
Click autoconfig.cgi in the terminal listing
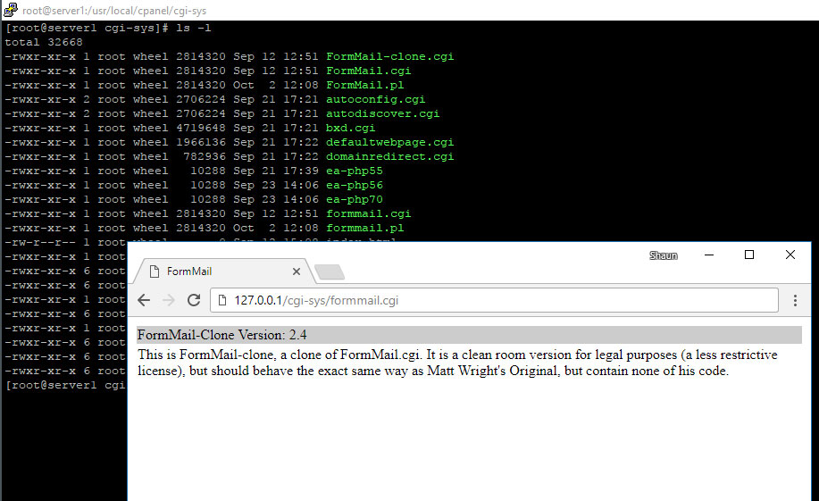coord(375,99)
